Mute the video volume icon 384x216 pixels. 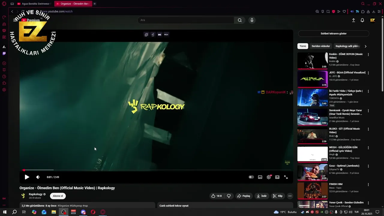click(x=38, y=177)
